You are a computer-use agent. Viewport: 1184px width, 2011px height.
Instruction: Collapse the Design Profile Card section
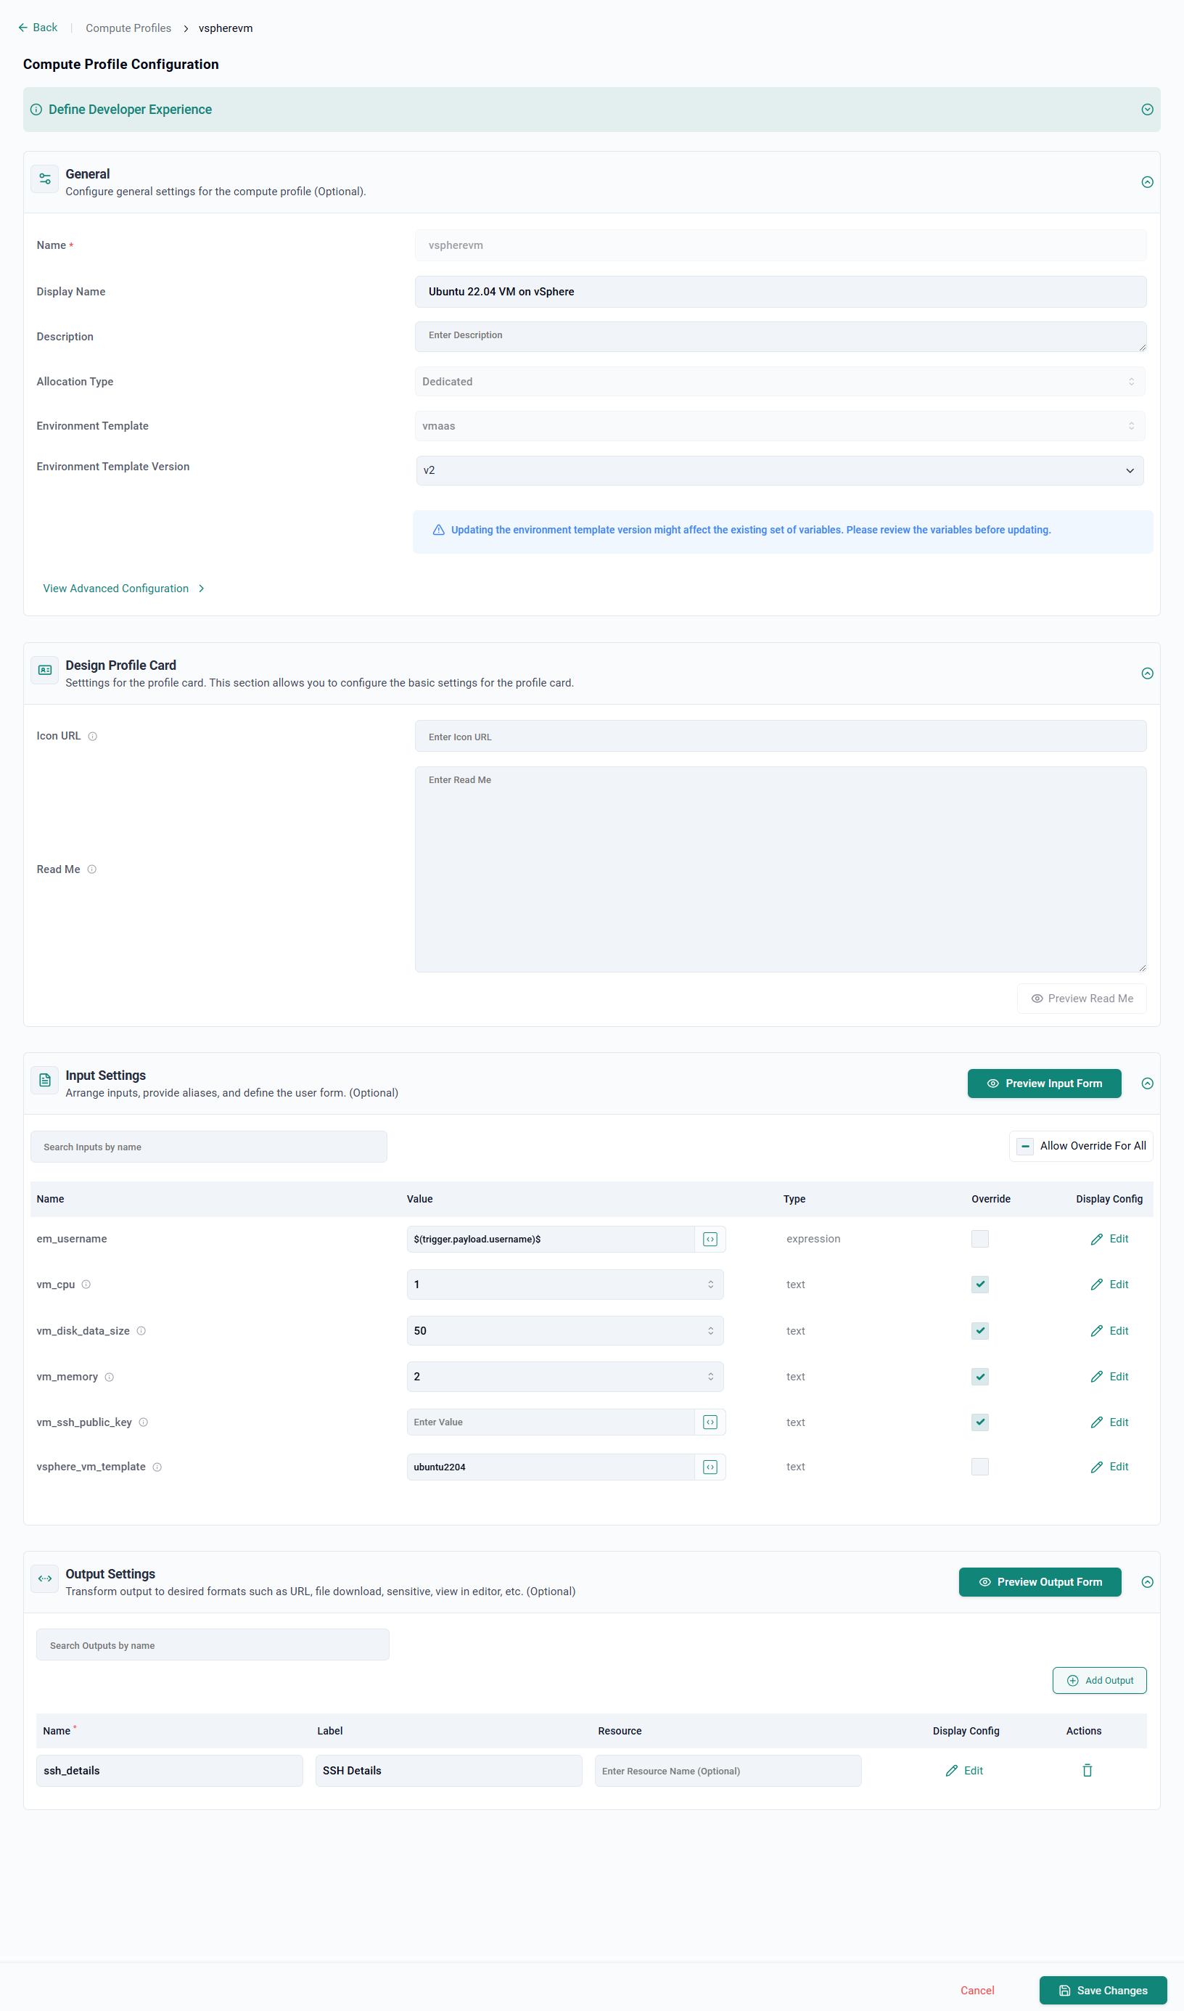(1147, 673)
